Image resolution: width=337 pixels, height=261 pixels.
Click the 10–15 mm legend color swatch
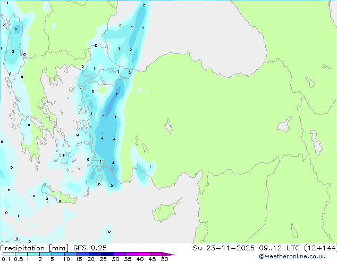tap(71, 254)
